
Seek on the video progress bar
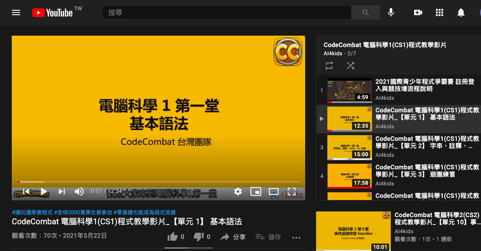coord(158,182)
